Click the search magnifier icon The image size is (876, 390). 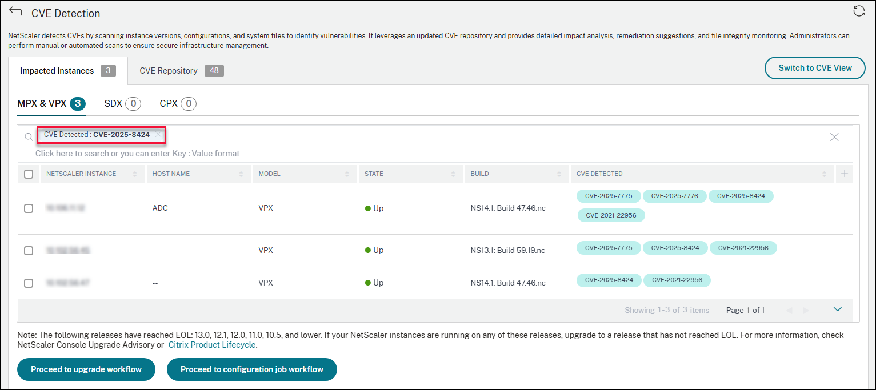tap(29, 137)
